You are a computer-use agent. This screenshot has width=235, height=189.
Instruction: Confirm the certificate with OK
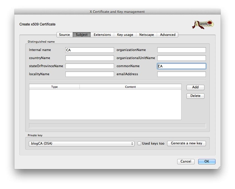pyautogui.click(x=207, y=161)
